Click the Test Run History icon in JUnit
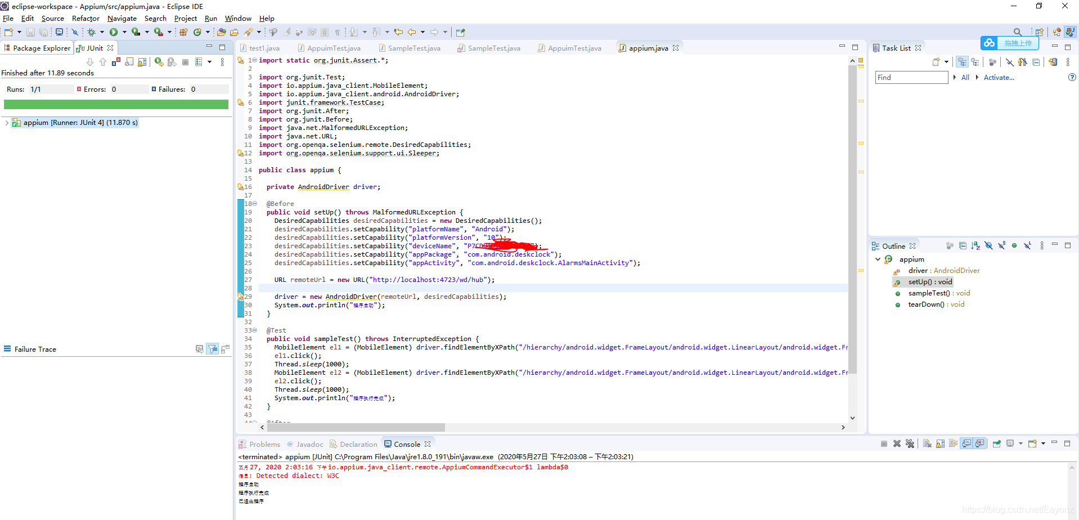This screenshot has height=520, width=1079. click(x=199, y=62)
